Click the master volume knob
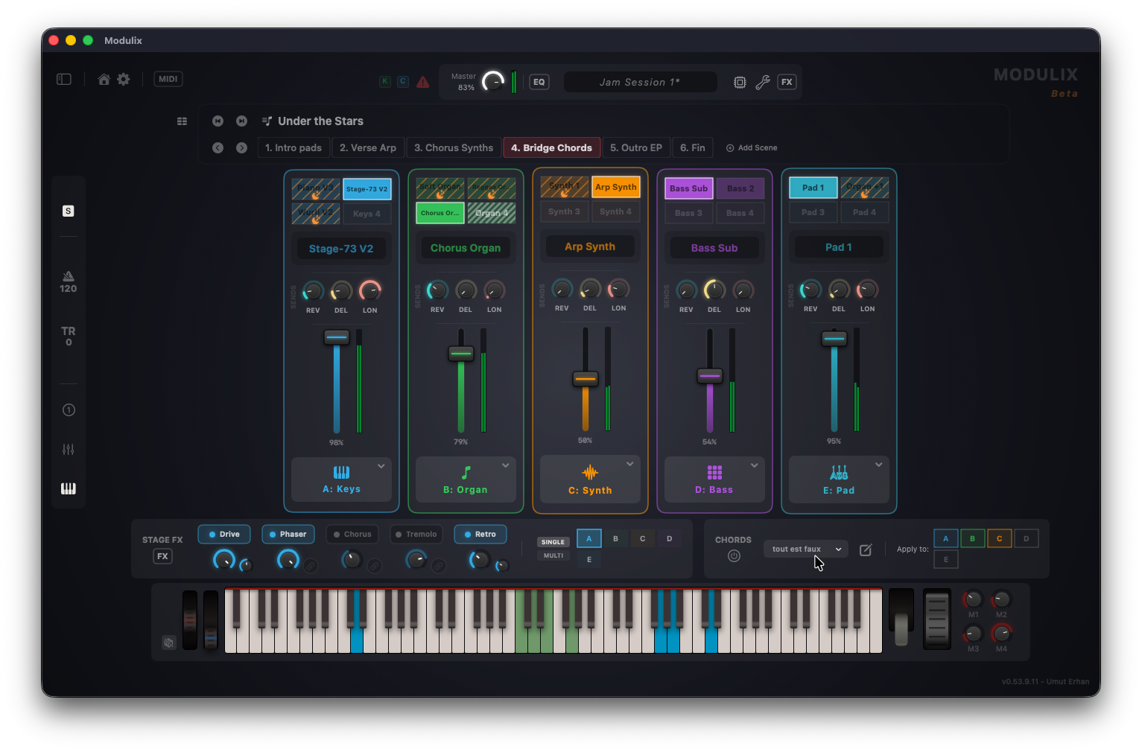Screen dimensions: 1142x752 click(x=492, y=81)
